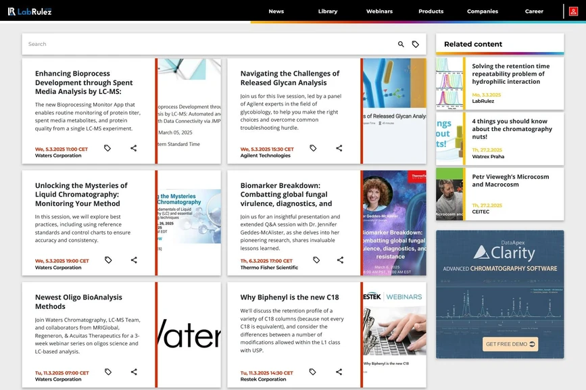Share the Unlocking Liquid Chromatography webinar
Image resolution: width=586 pixels, height=390 pixels.
(134, 260)
